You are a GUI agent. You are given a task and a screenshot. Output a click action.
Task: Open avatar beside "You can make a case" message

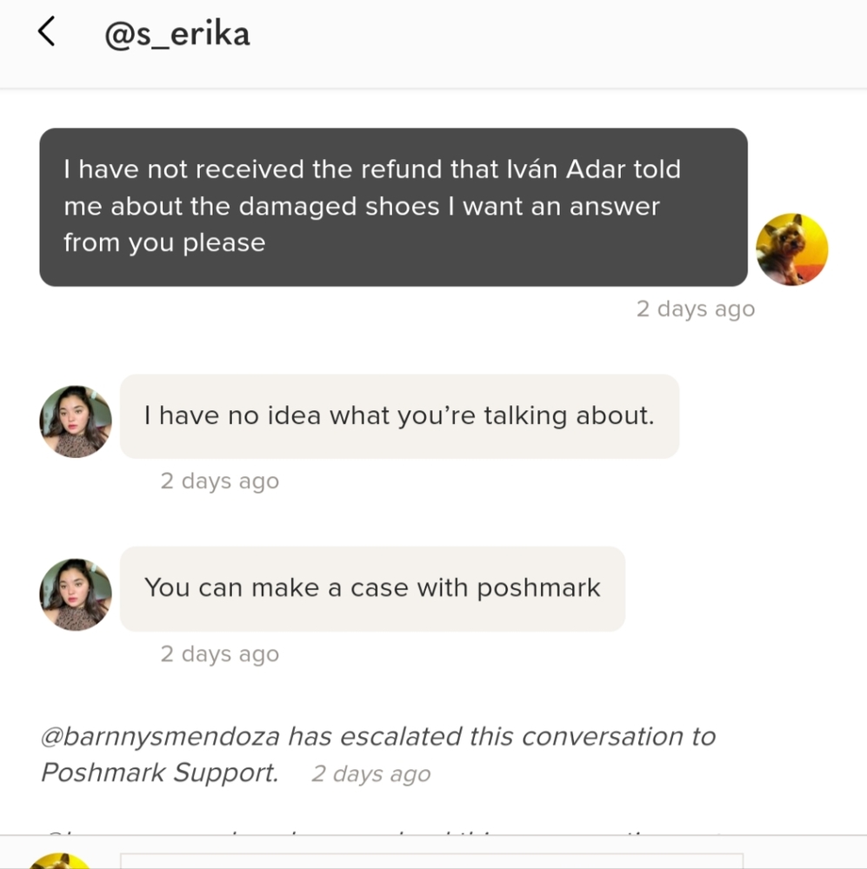(76, 594)
